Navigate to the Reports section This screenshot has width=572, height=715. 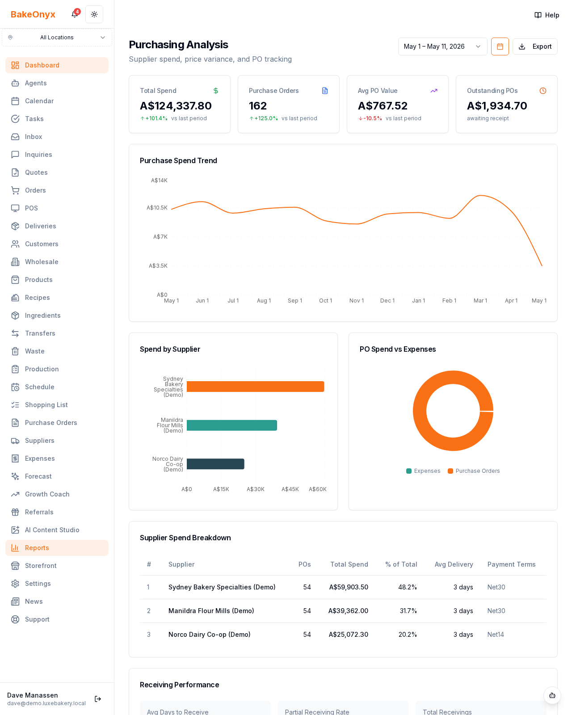click(57, 548)
